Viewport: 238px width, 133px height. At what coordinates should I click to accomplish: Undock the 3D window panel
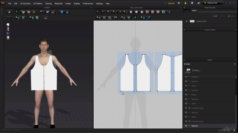[91, 8]
